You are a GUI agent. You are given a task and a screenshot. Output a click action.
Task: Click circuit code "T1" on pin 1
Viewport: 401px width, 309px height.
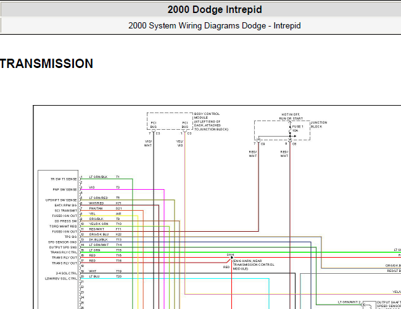pyautogui.click(x=118, y=177)
